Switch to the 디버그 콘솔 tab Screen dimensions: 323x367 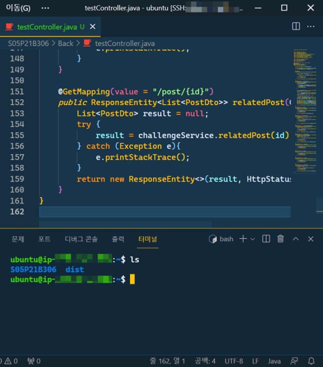pyautogui.click(x=81, y=239)
